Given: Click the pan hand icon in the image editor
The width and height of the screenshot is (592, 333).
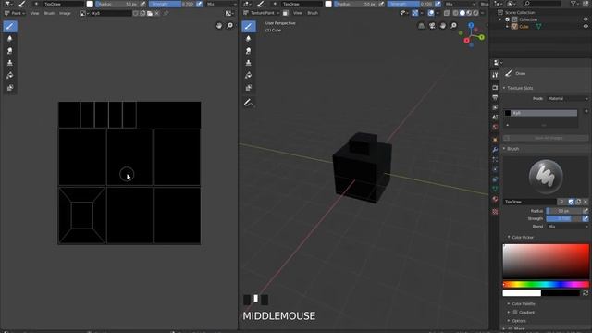Looking at the screenshot, I should 219,26.
